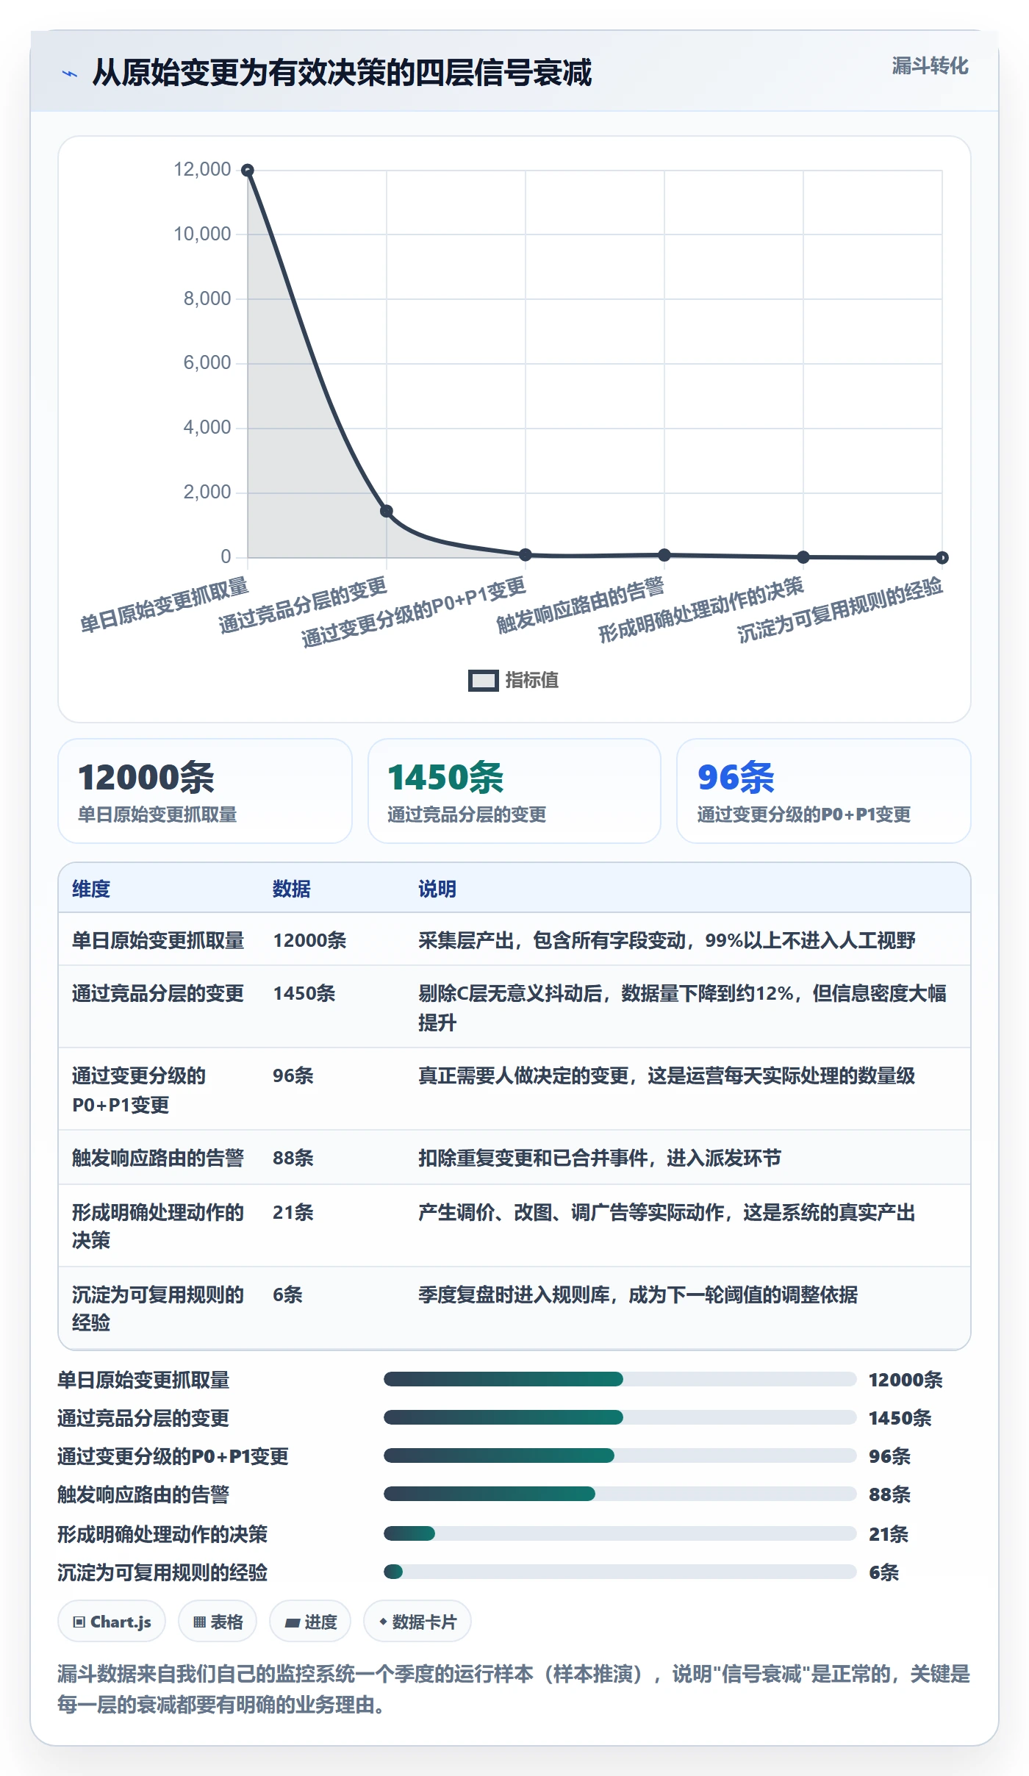Click progress bar for 沉淀为可复用规则的经验
The width and height of the screenshot is (1029, 1776).
[x=620, y=1572]
